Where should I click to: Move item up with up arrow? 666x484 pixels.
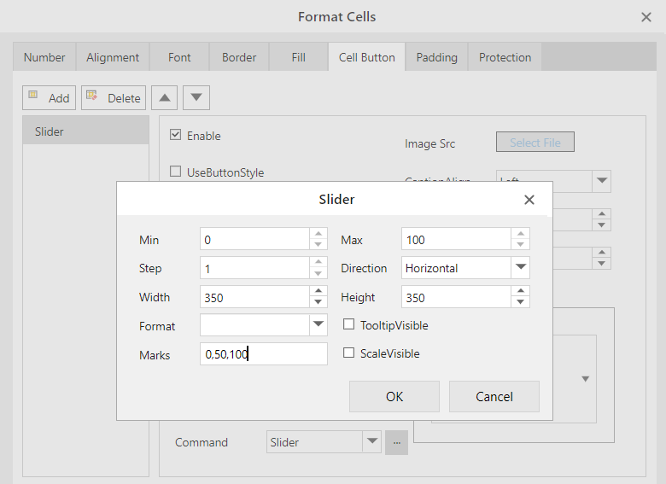coord(164,97)
